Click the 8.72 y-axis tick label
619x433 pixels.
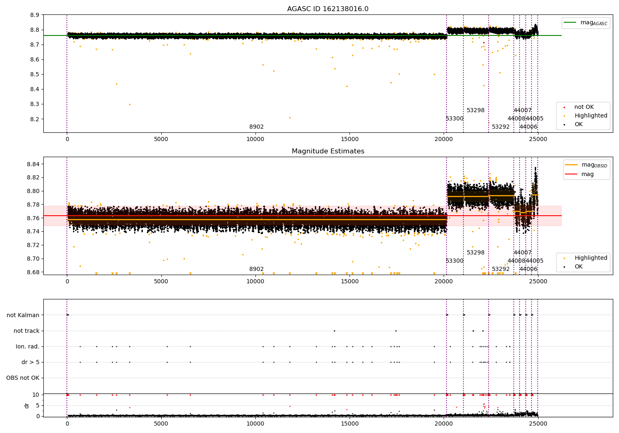click(33, 245)
